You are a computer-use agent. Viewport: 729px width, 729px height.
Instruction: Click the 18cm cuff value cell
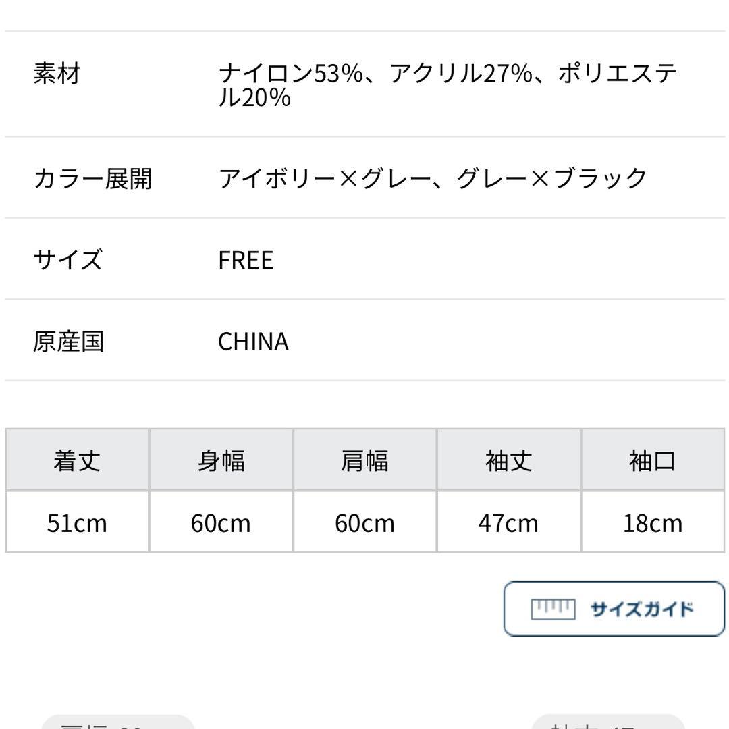click(x=652, y=522)
